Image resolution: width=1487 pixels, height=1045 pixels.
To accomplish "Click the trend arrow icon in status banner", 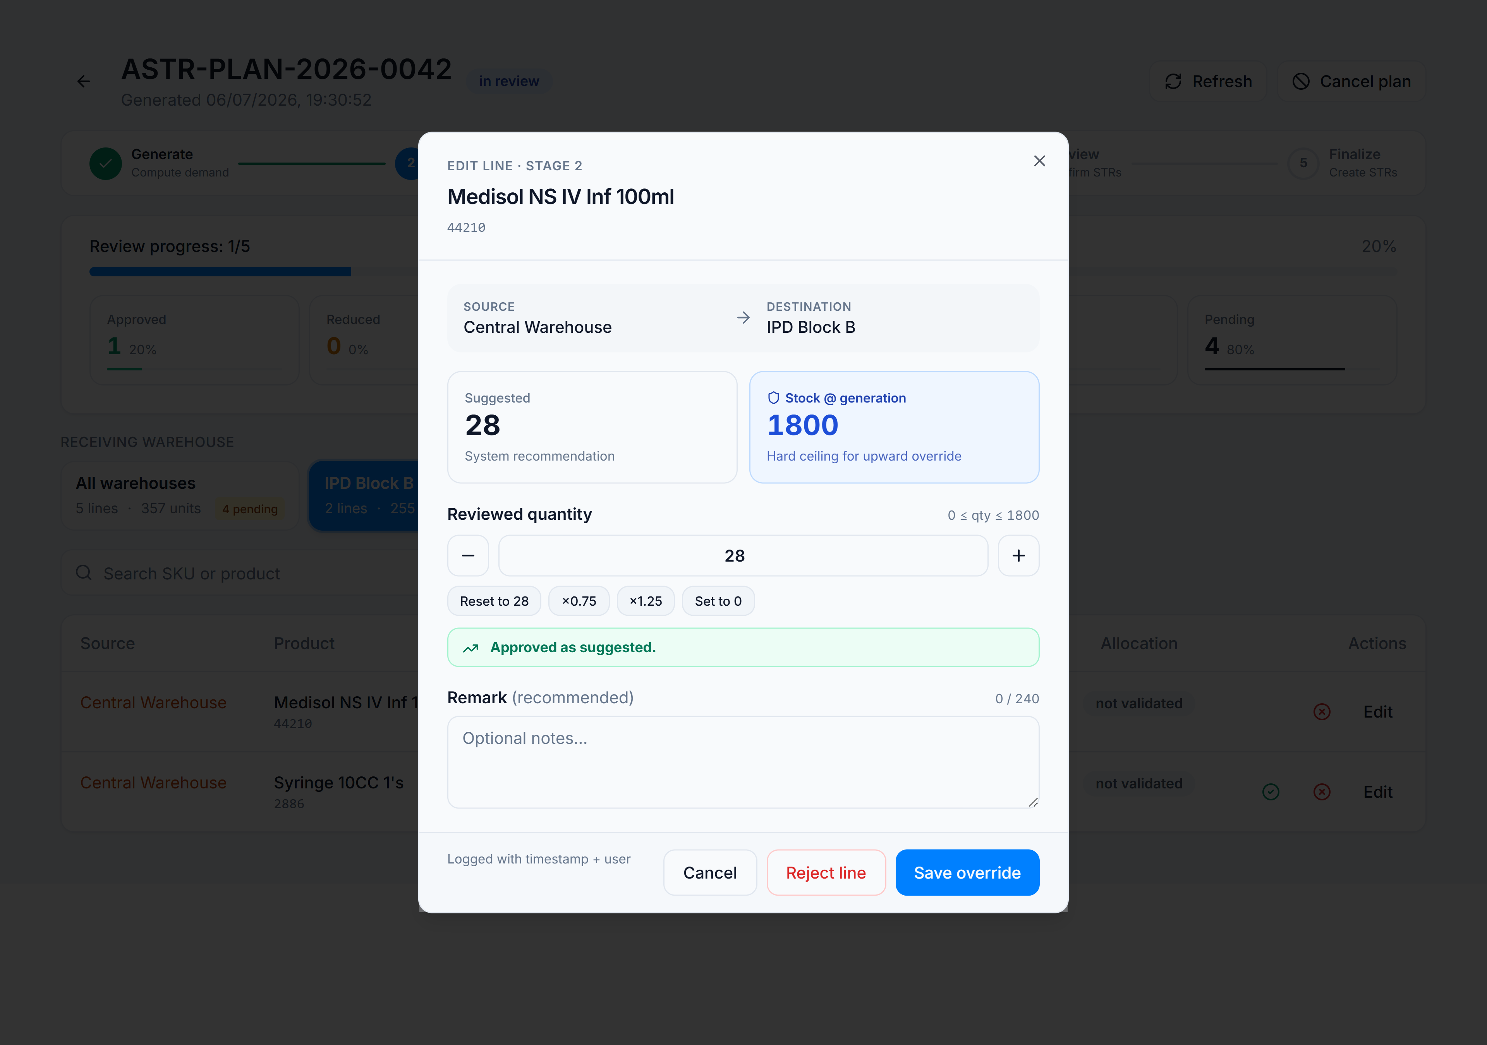I will 471,648.
